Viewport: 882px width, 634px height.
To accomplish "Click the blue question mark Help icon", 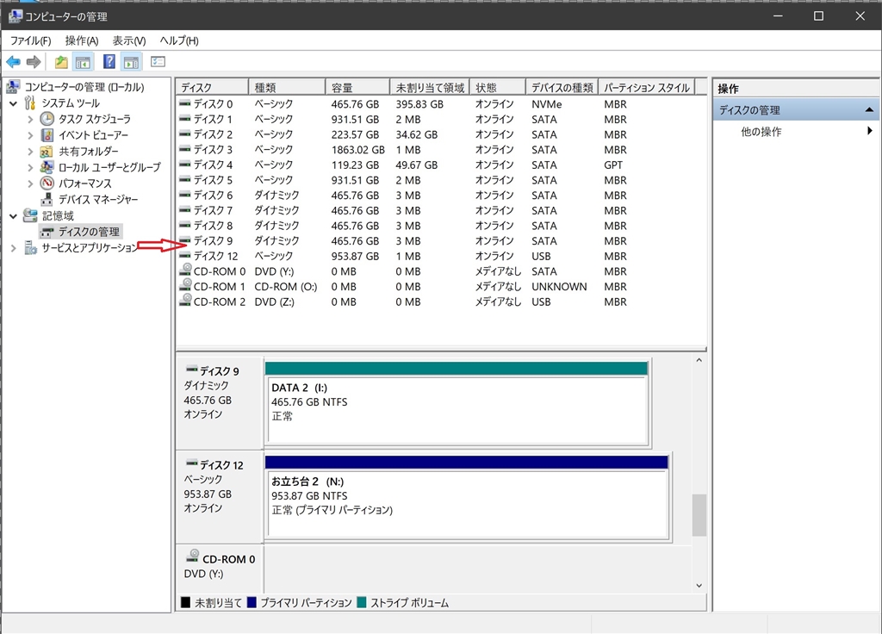I will (109, 62).
